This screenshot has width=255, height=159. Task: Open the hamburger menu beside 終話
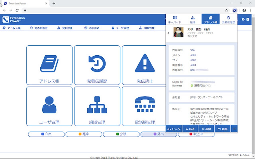click(234, 129)
